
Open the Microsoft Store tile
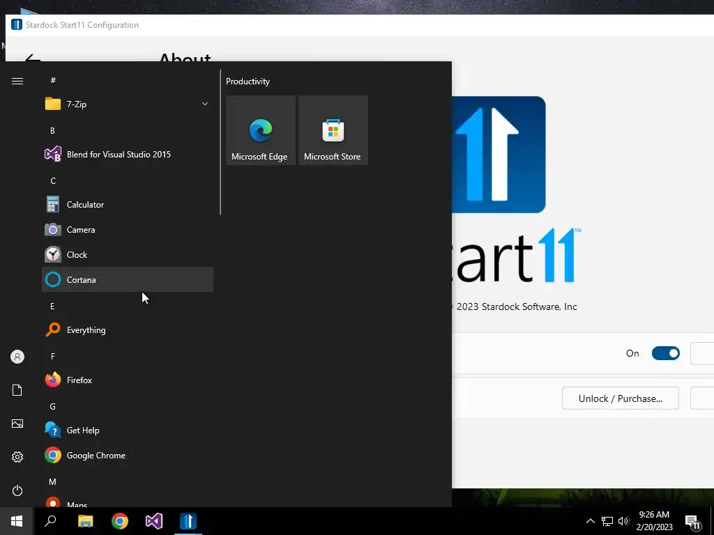333,130
